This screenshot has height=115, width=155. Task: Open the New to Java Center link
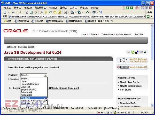coord(130,82)
